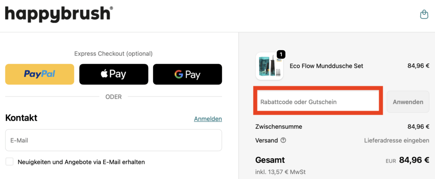The height and width of the screenshot is (179, 435).
Task: Open the shopping bag cart icon
Action: coord(424,14)
